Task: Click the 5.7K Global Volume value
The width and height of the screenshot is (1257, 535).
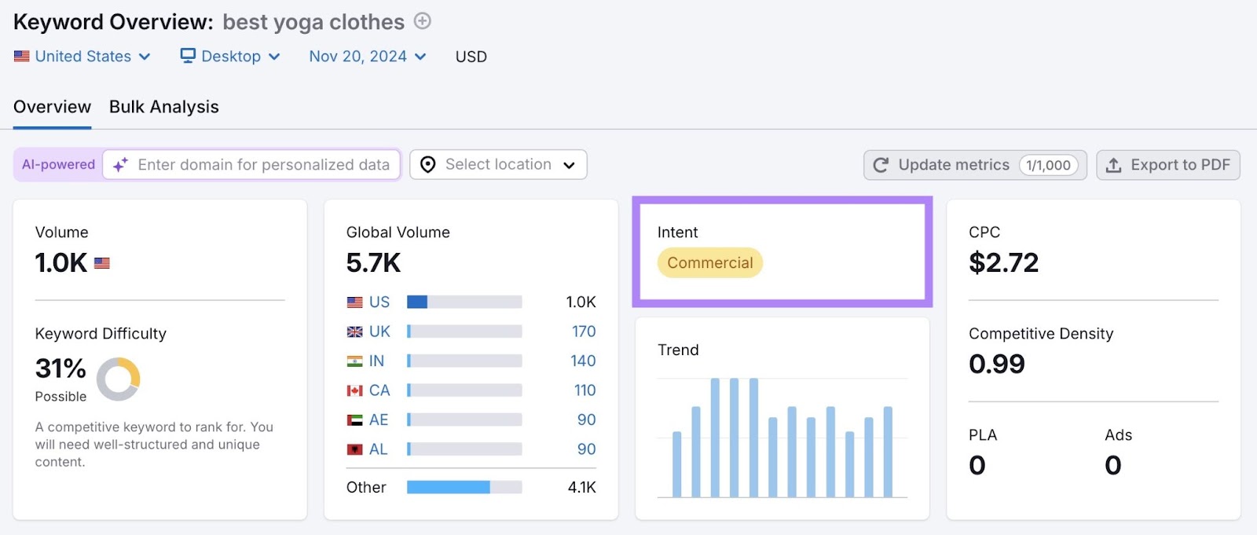Action: [374, 263]
